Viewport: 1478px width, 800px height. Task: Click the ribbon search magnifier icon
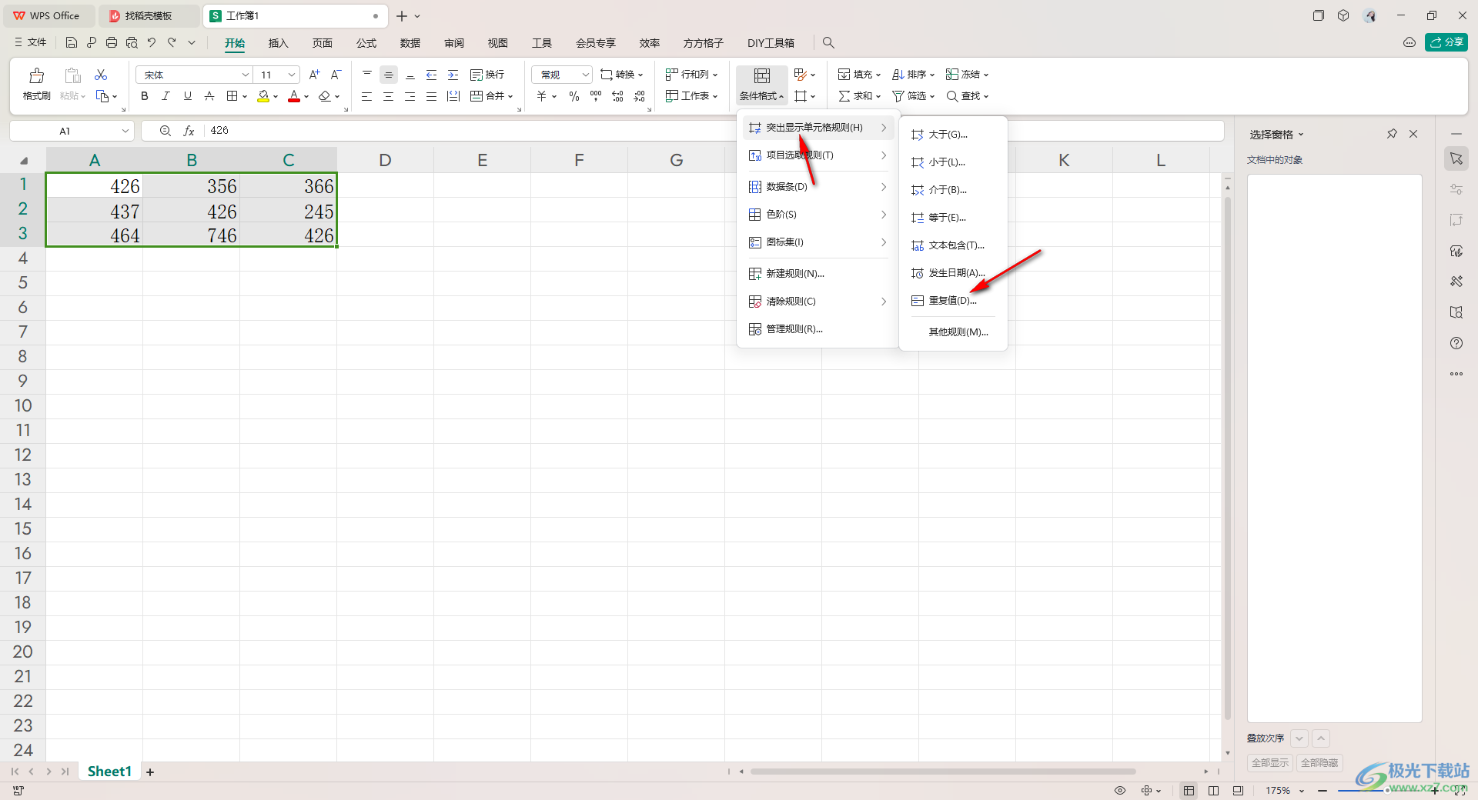click(x=828, y=43)
